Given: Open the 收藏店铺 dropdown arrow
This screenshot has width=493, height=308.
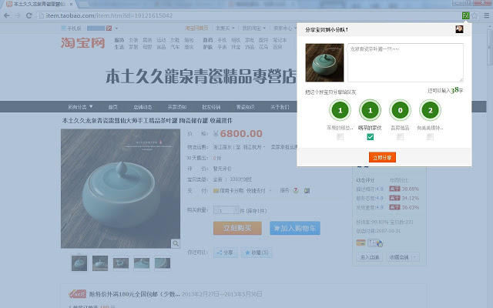Looking at the screenshot, I should pyautogui.click(x=415, y=257).
